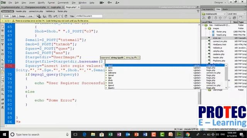This screenshot has height=138, width=247.
Task: Open the Site menu
Action: [x=74, y=3]
